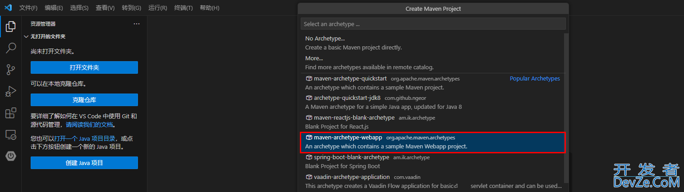Open the 运行(R) menu
Screen dimensions: 684x192
pos(158,8)
